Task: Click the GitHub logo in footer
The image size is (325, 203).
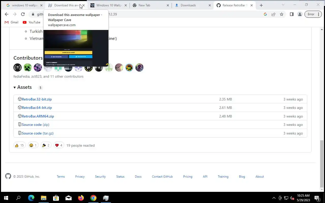Action: (x=8, y=176)
